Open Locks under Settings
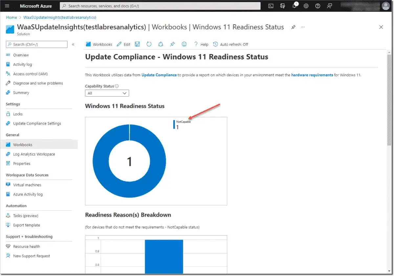This screenshot has height=276, width=394. pyautogui.click(x=18, y=114)
